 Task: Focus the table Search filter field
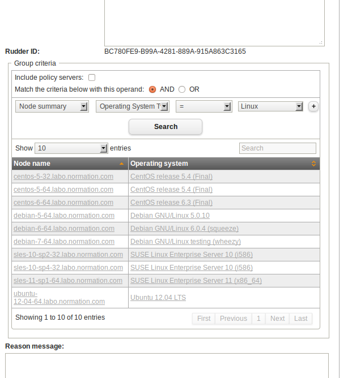[278, 148]
